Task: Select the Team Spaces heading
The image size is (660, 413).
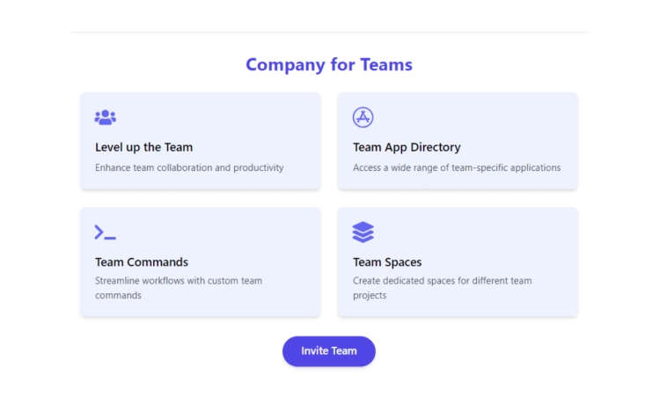Action: click(x=387, y=262)
